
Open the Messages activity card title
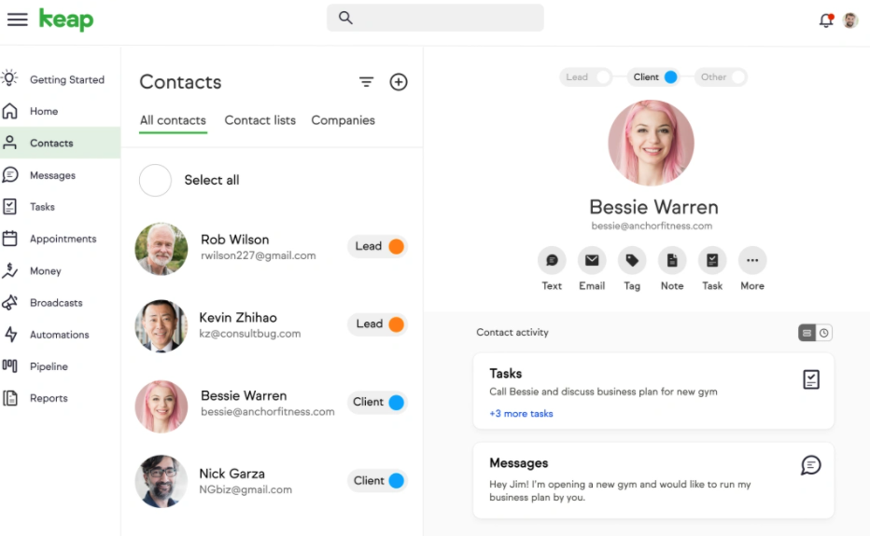519,463
